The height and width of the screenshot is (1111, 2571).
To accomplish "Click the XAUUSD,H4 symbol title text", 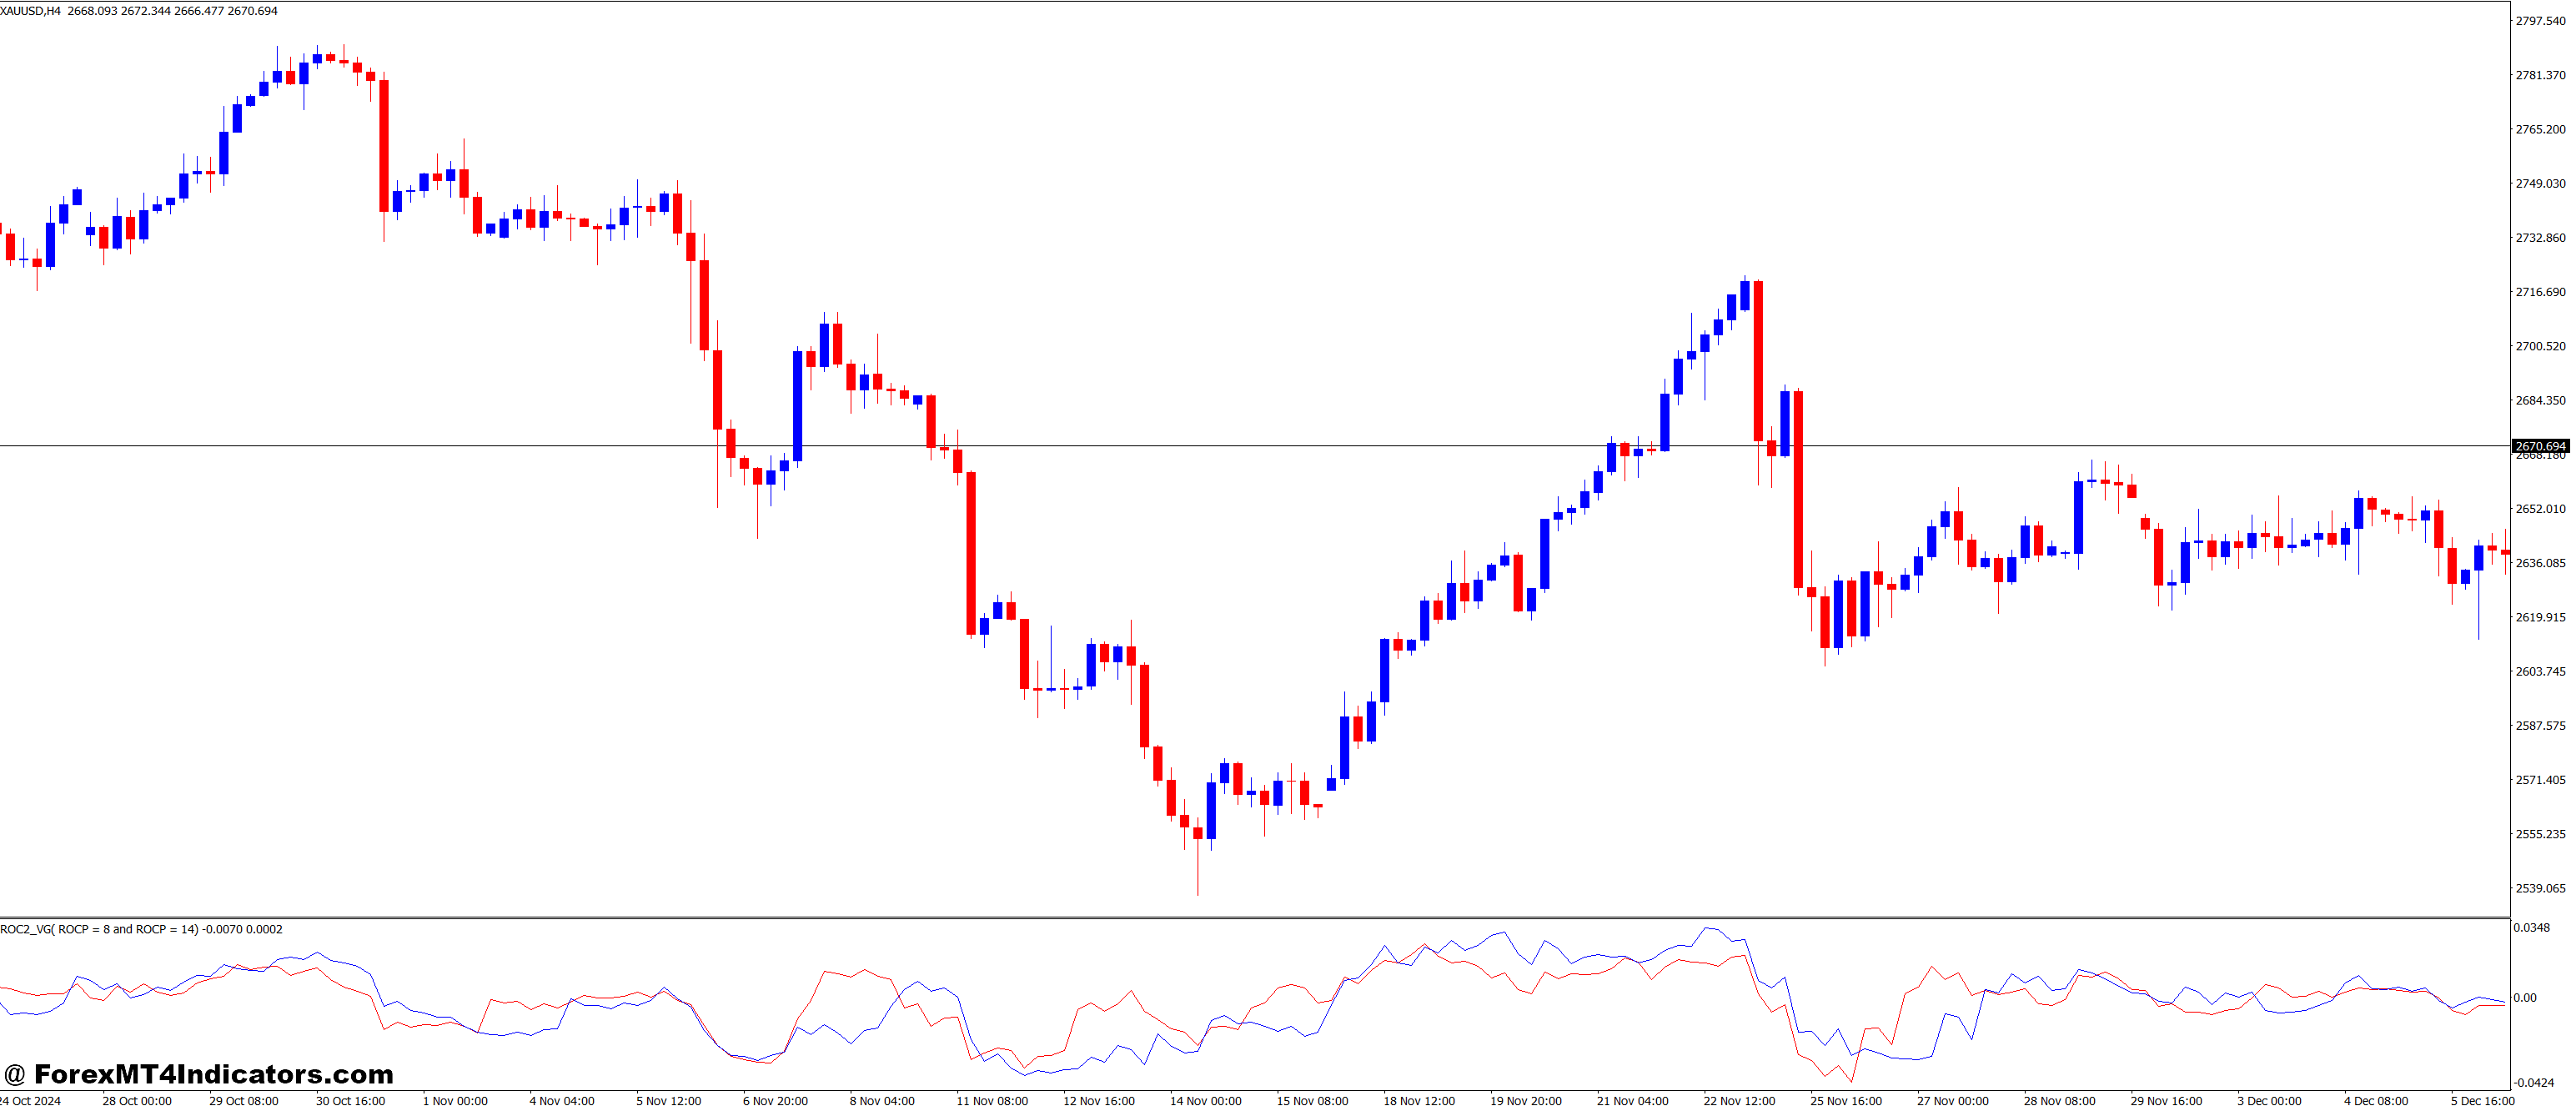I will click(30, 11).
